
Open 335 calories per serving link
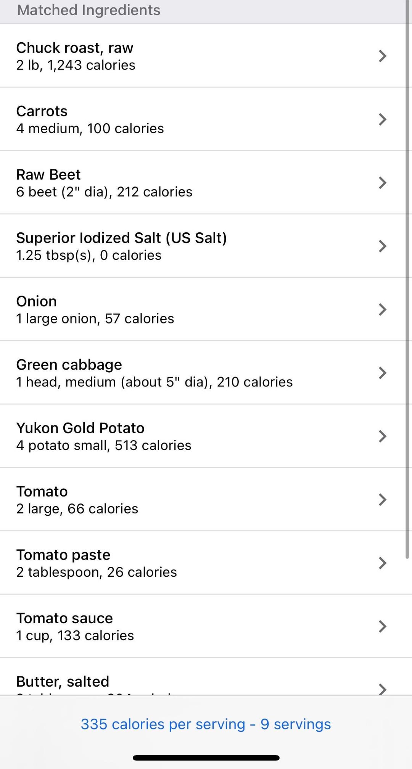point(206,724)
